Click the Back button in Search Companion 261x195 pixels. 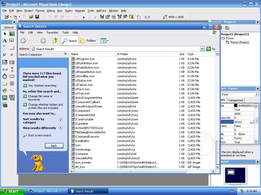[54, 145]
